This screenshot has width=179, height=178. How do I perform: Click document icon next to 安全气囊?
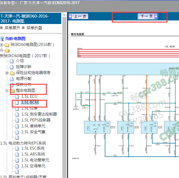[x=17, y=132]
